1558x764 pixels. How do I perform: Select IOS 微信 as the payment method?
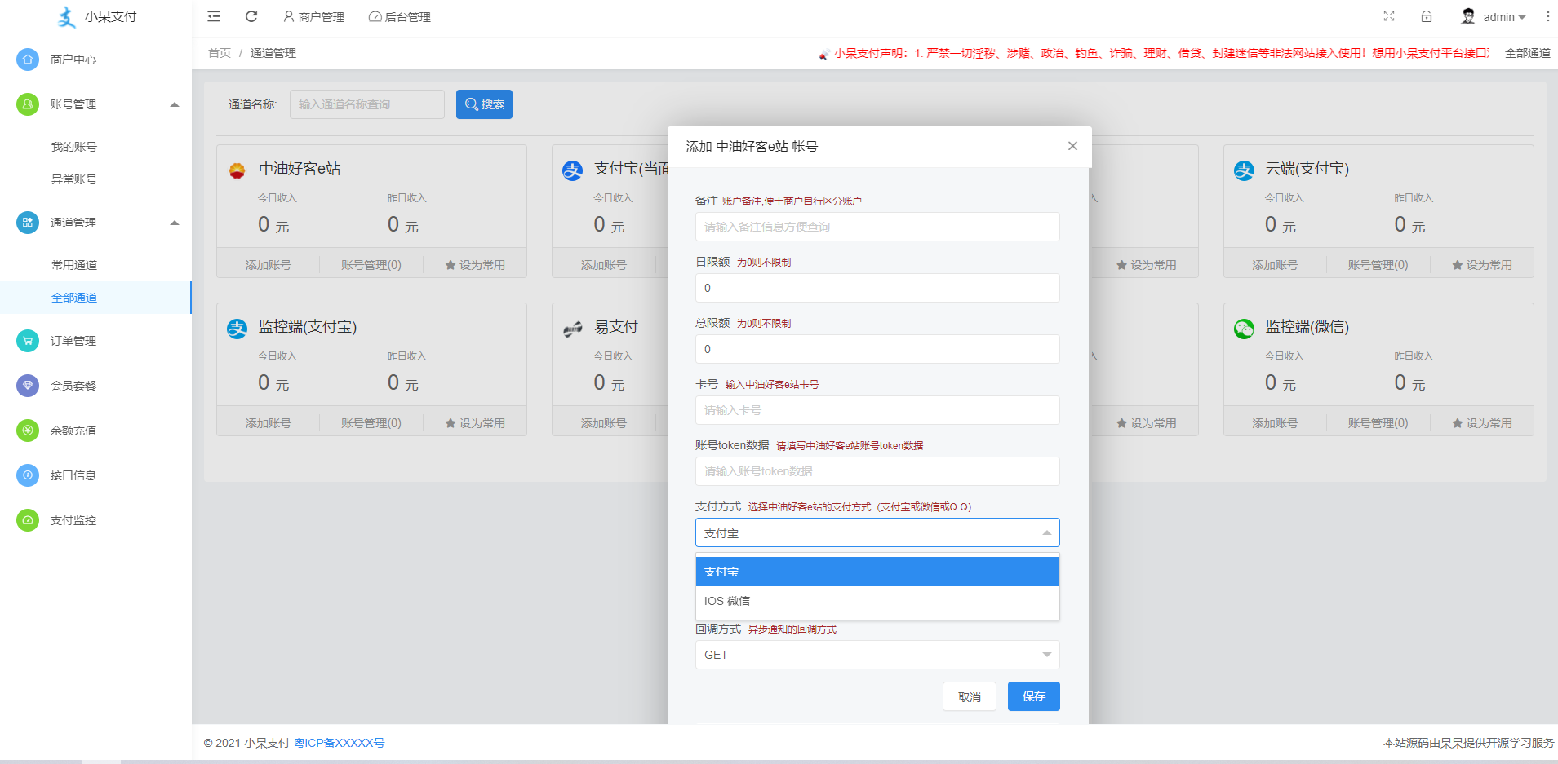[x=727, y=601]
